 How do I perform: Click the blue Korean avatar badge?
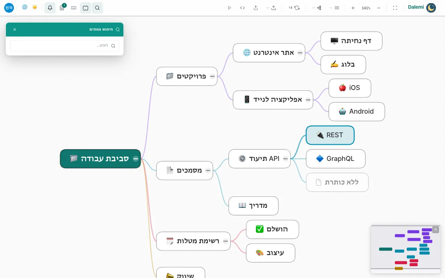[x=9, y=8]
